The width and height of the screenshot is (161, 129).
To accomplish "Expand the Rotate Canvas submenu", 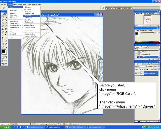I will point(15,27).
